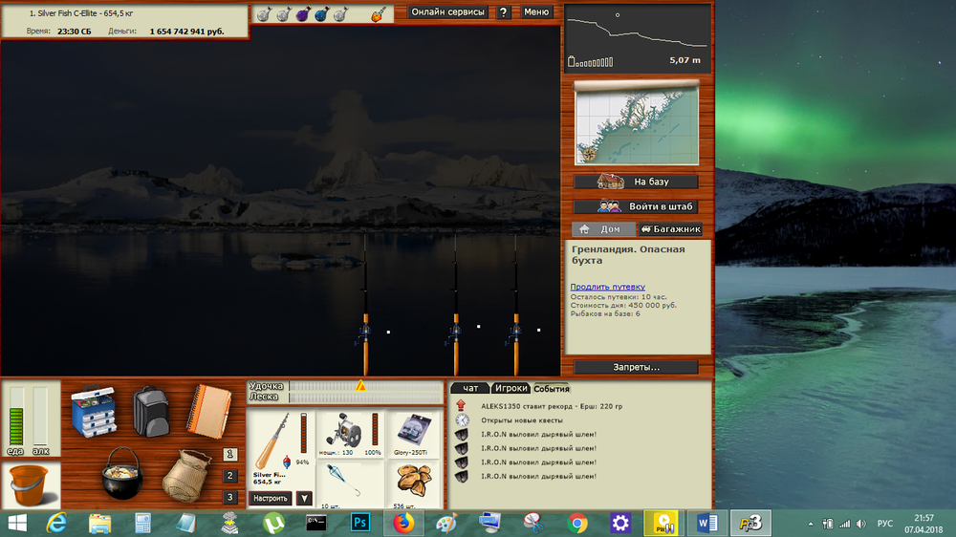The height and width of the screenshot is (537, 956).
Task: Open Firefox from the taskbar
Action: 403,523
